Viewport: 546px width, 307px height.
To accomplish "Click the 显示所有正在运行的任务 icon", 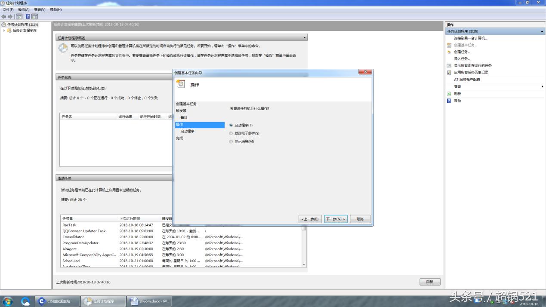I will [x=449, y=66].
